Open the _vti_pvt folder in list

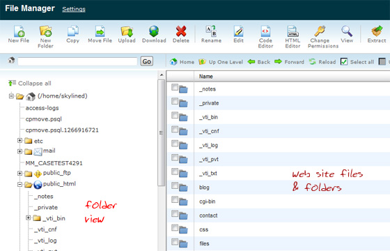coord(209,160)
